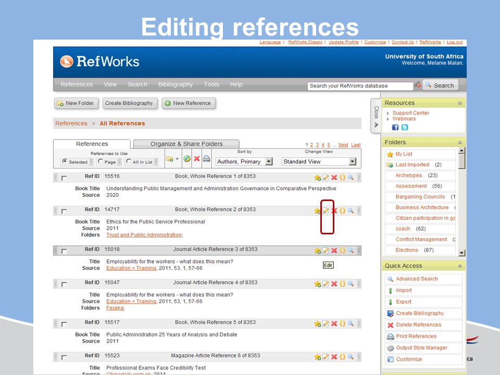The width and height of the screenshot is (500, 375).
Task: Collapse the Resources panel
Action: (460, 103)
